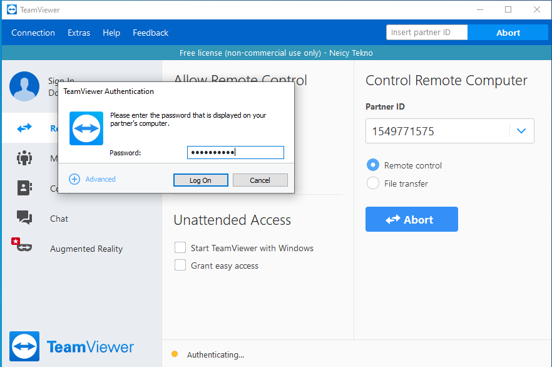Viewport: 552px width, 367px height.
Task: Enable Start TeamViewer with Windows checkbox
Action: [180, 247]
